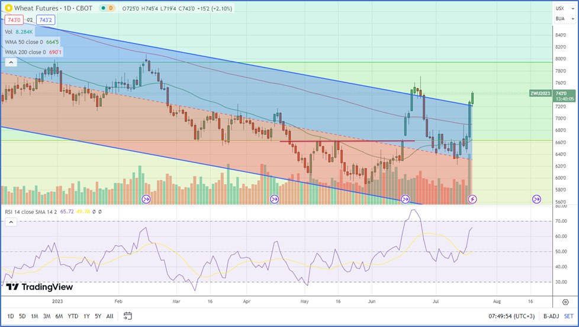Click the Wheat Futures 1D CBOT title
Viewport: 579px width, 327px height.
[x=53, y=8]
